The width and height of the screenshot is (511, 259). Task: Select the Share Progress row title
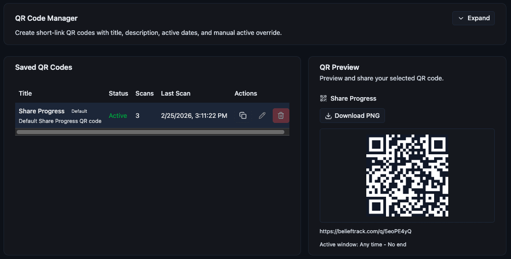pos(41,111)
